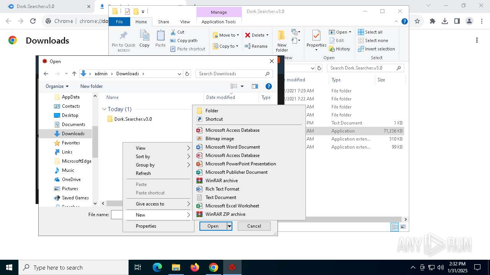The height and width of the screenshot is (275, 490).
Task: Open the Chrome extensions puzzle icon
Action: [x=433, y=21]
